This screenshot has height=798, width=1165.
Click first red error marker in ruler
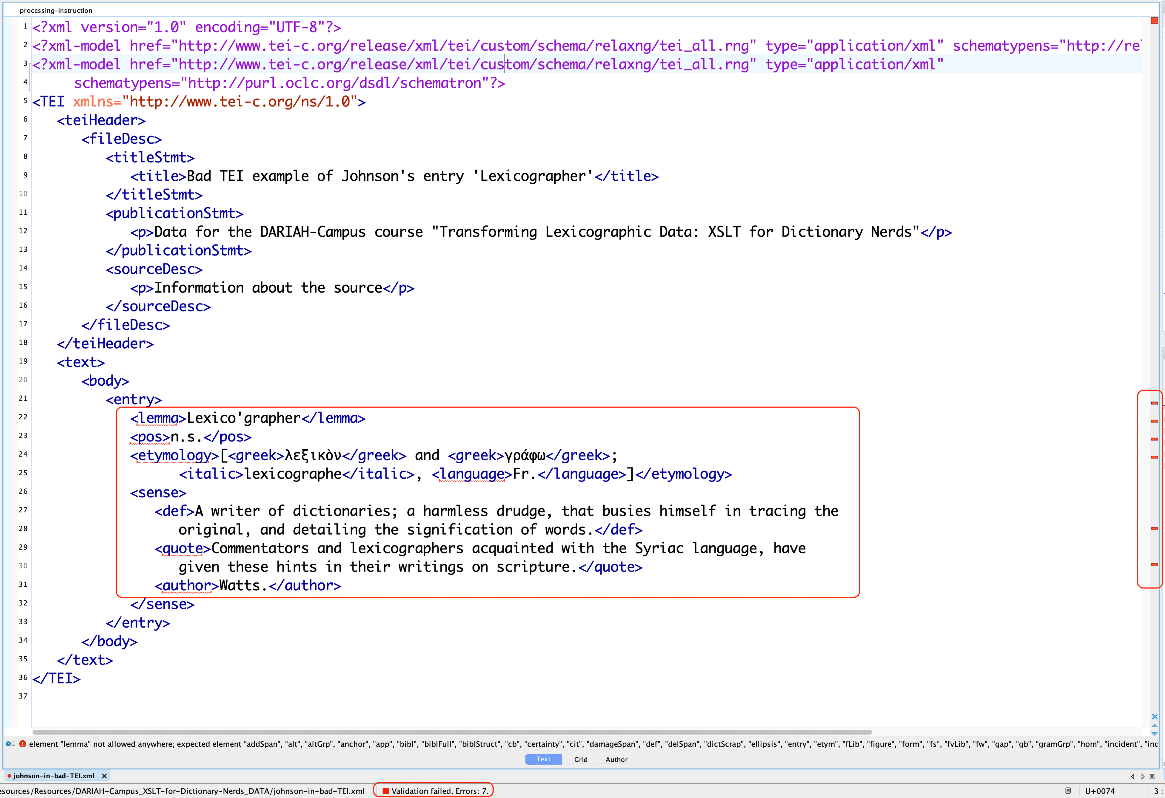pyautogui.click(x=1154, y=403)
